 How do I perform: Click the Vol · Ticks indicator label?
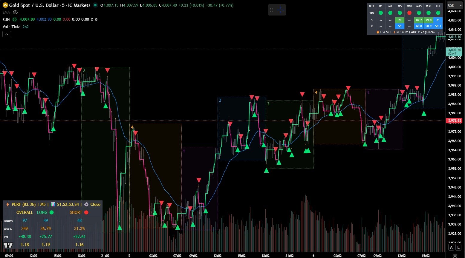pos(11,27)
